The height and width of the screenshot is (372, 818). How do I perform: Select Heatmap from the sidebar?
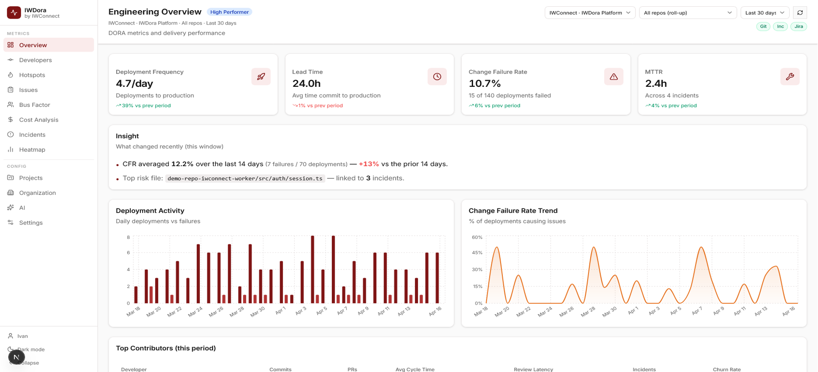click(x=49, y=150)
